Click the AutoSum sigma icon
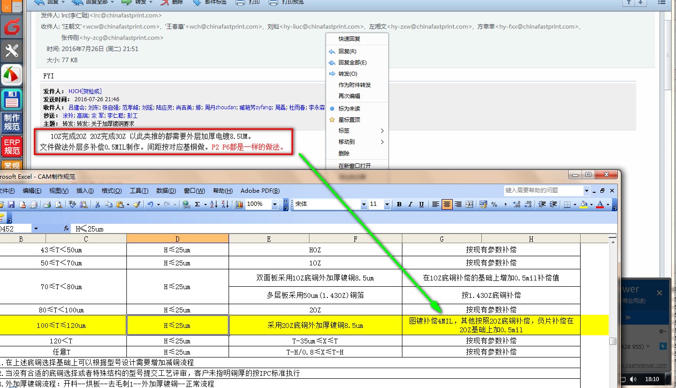Viewport: 676px width, 388px height. (x=198, y=204)
